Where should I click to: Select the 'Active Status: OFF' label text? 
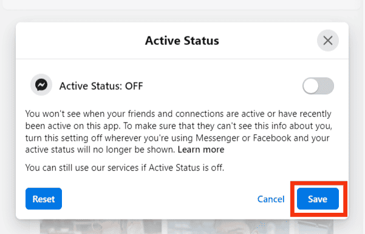pyautogui.click(x=101, y=86)
